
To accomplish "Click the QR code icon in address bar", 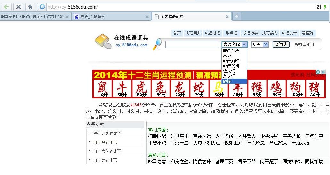I will click(318, 7).
